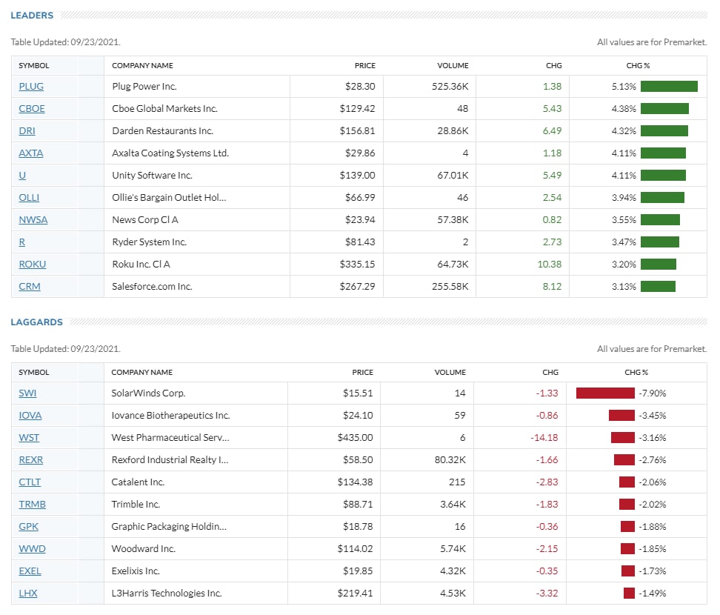
Task: Click the green 3.13% bar for Salesforce
Action: click(658, 287)
